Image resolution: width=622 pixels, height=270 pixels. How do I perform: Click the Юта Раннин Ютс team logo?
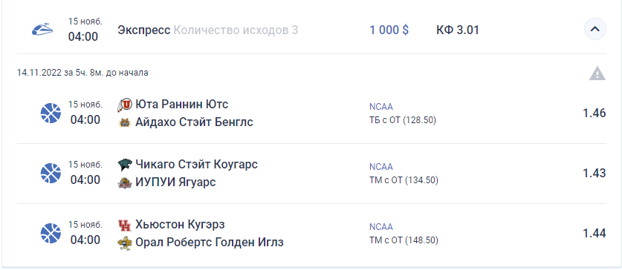[125, 105]
